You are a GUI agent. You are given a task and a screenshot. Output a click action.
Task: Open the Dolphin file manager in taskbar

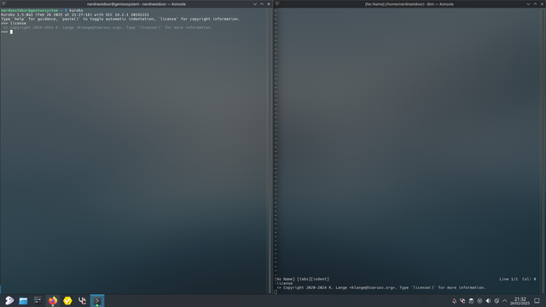23,301
